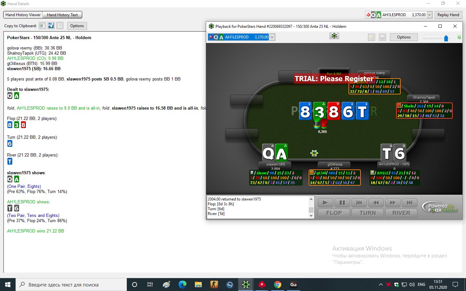466x291 pixels.
Task: Open PokerStars from taskbar
Action: tap(262, 285)
